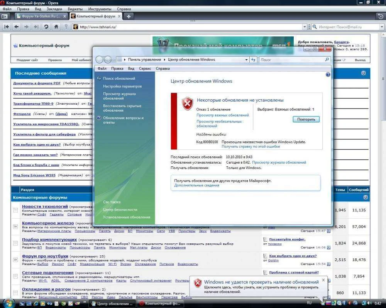
Task: Click Получить справку по этой ошибке
Action: click(x=251, y=146)
